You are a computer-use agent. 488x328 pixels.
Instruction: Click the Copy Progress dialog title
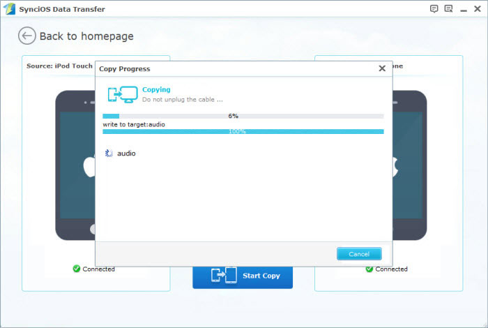[125, 69]
